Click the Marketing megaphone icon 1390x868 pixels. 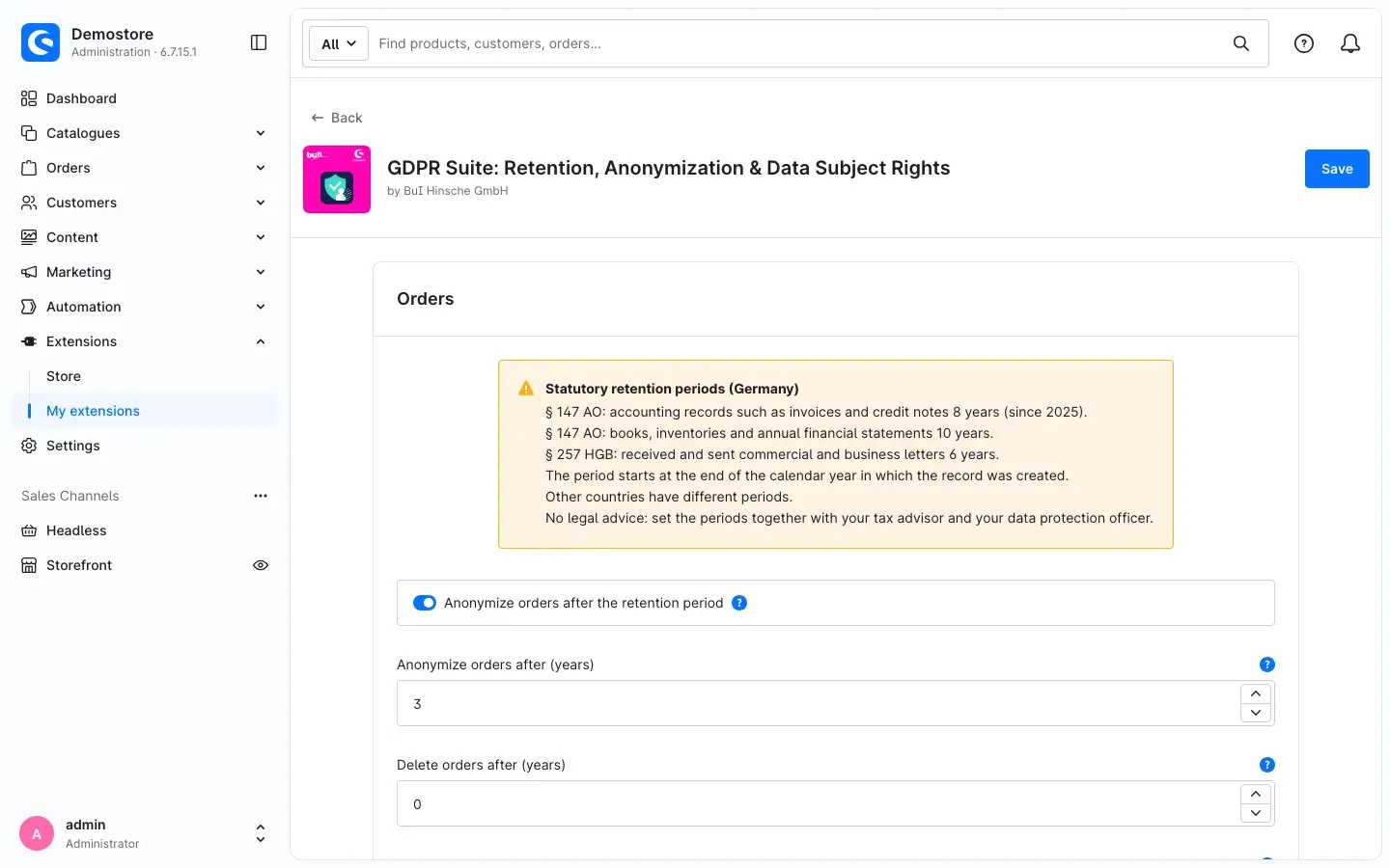(x=29, y=272)
